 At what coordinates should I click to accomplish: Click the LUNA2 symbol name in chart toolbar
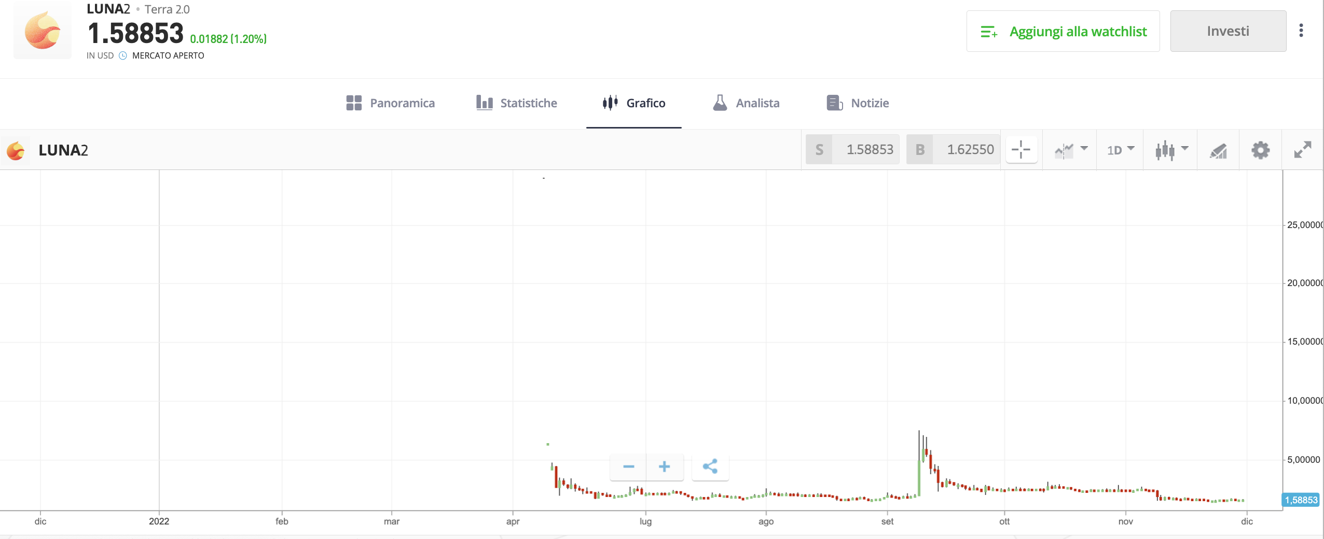[x=63, y=150]
